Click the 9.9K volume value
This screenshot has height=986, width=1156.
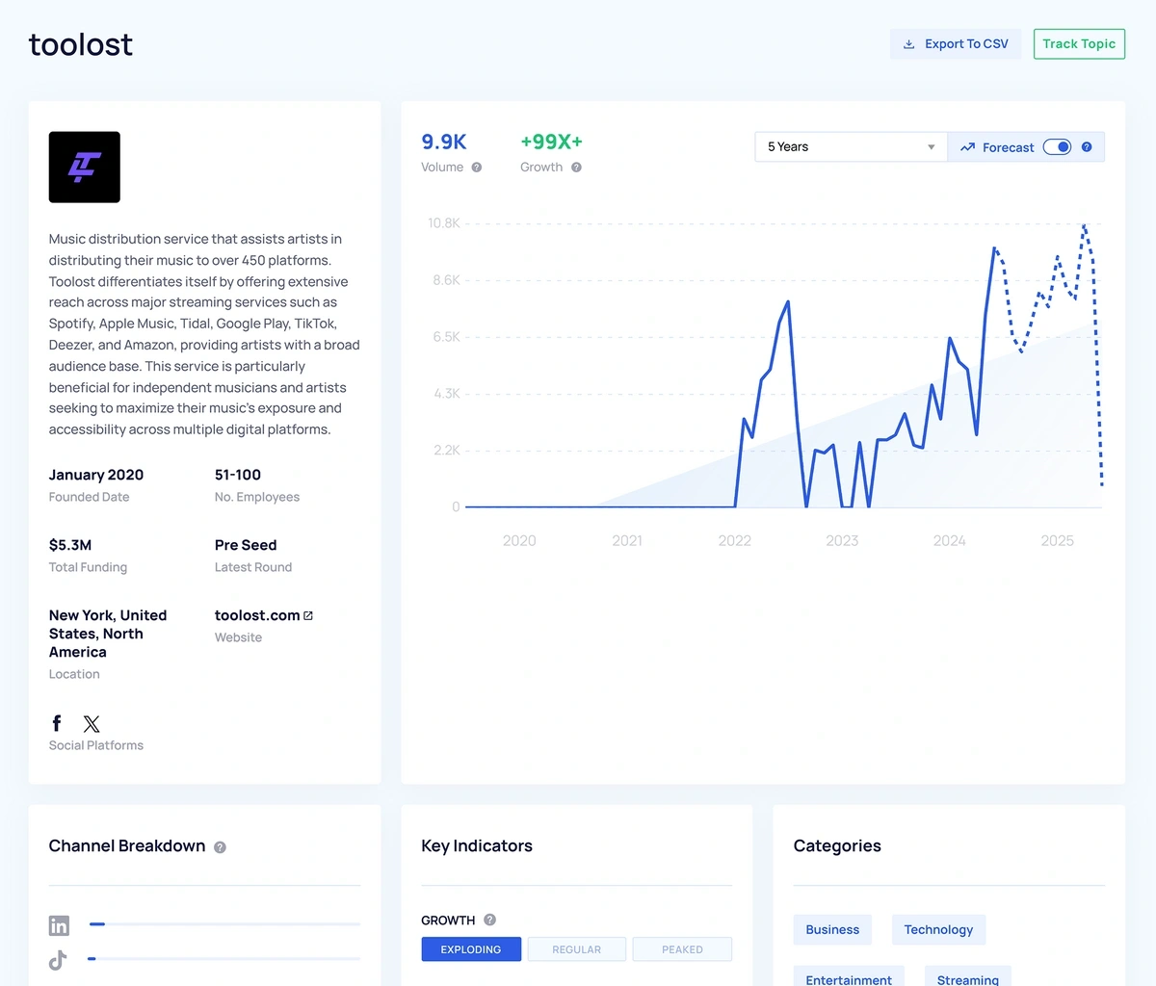pyautogui.click(x=444, y=142)
